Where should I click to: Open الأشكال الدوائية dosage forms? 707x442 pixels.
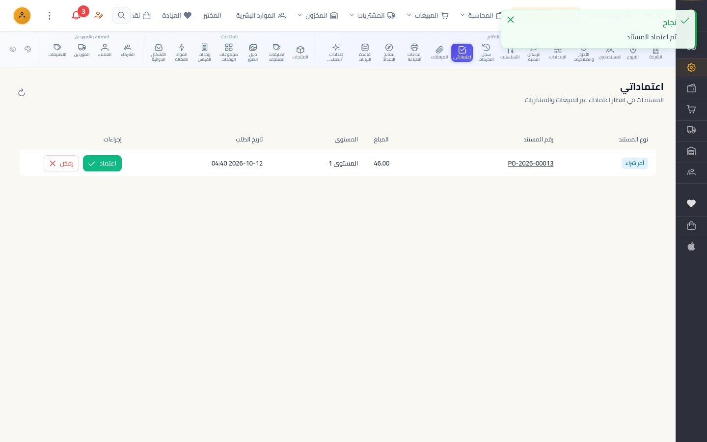coord(159,53)
